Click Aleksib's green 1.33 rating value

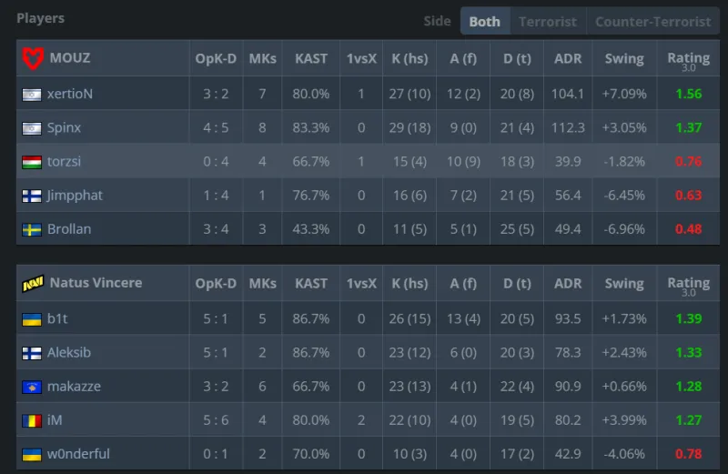pyautogui.click(x=688, y=352)
